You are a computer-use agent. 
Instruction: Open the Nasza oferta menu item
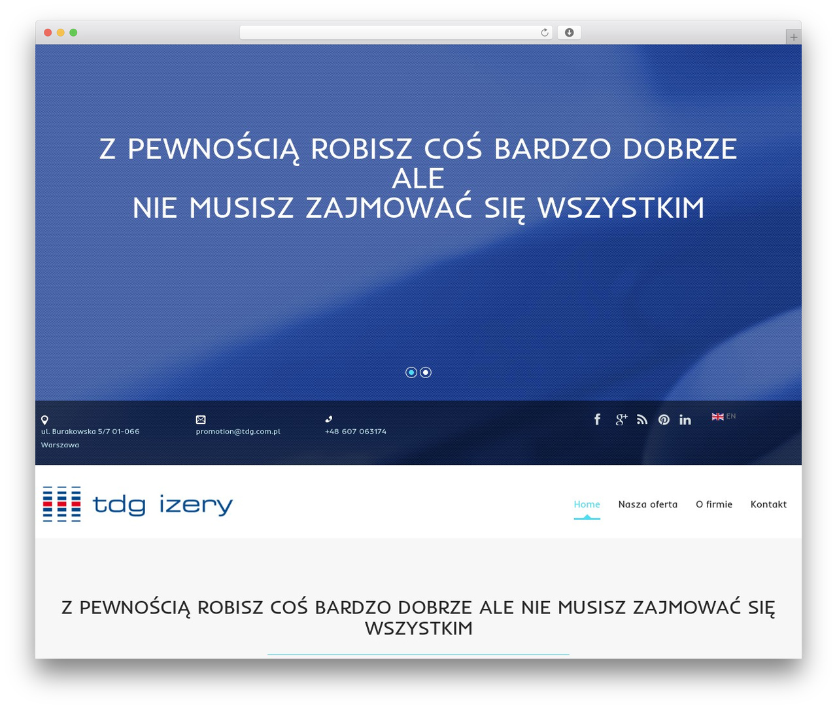[648, 504]
